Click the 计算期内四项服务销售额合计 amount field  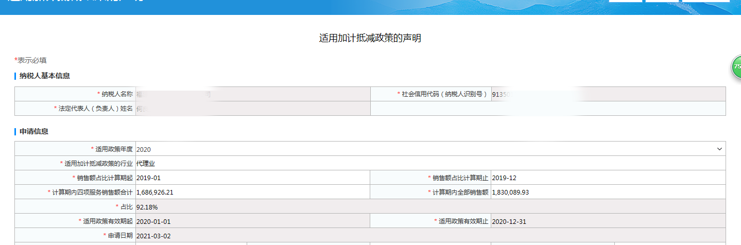(x=252, y=192)
